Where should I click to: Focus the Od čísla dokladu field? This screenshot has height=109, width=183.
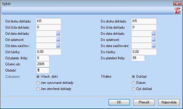click(x=48, y=27)
